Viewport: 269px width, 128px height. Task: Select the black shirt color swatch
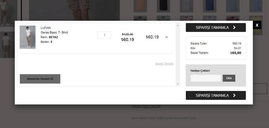(x=163, y=6)
